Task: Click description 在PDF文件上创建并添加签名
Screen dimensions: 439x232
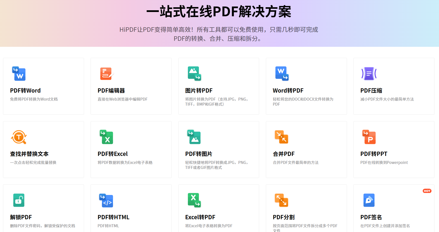Action: pos(385,226)
